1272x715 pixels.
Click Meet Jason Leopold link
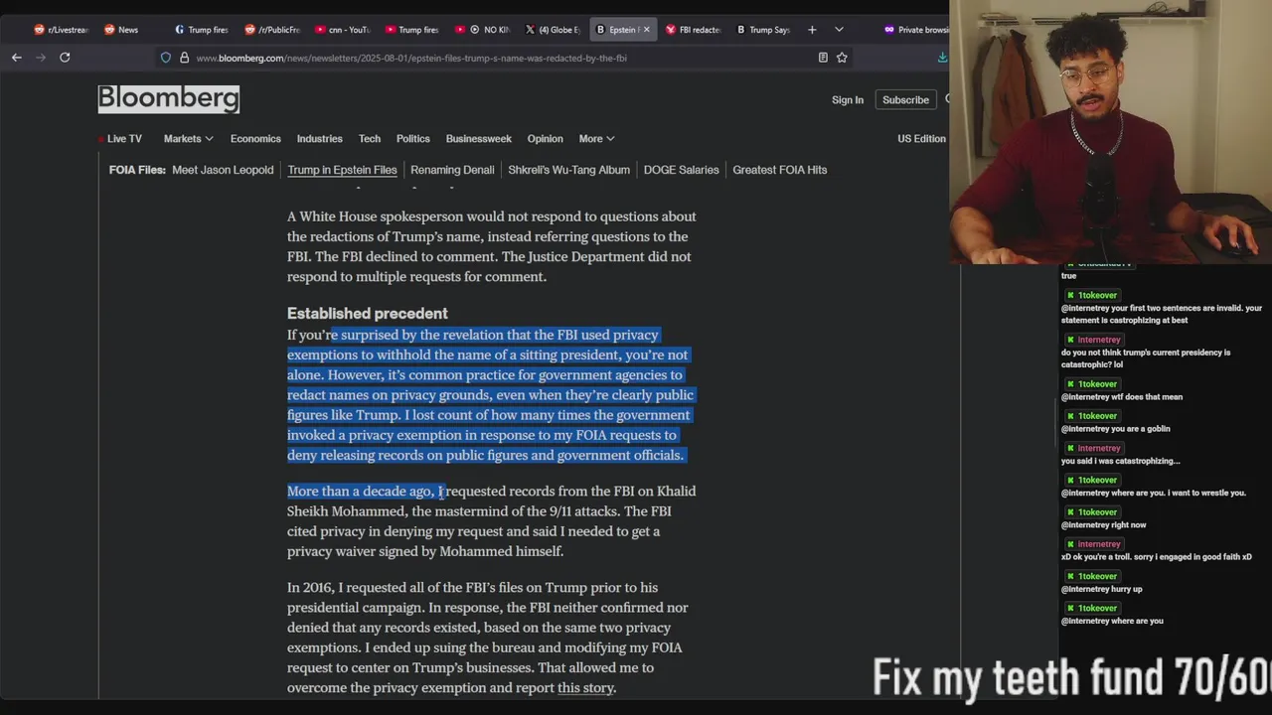click(223, 170)
